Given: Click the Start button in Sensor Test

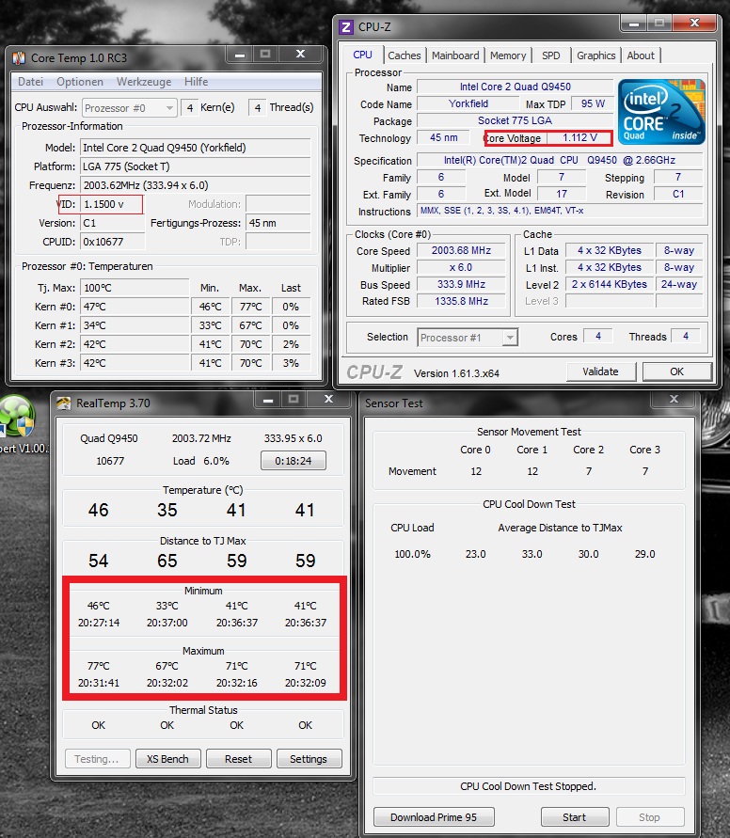Looking at the screenshot, I should [x=575, y=817].
